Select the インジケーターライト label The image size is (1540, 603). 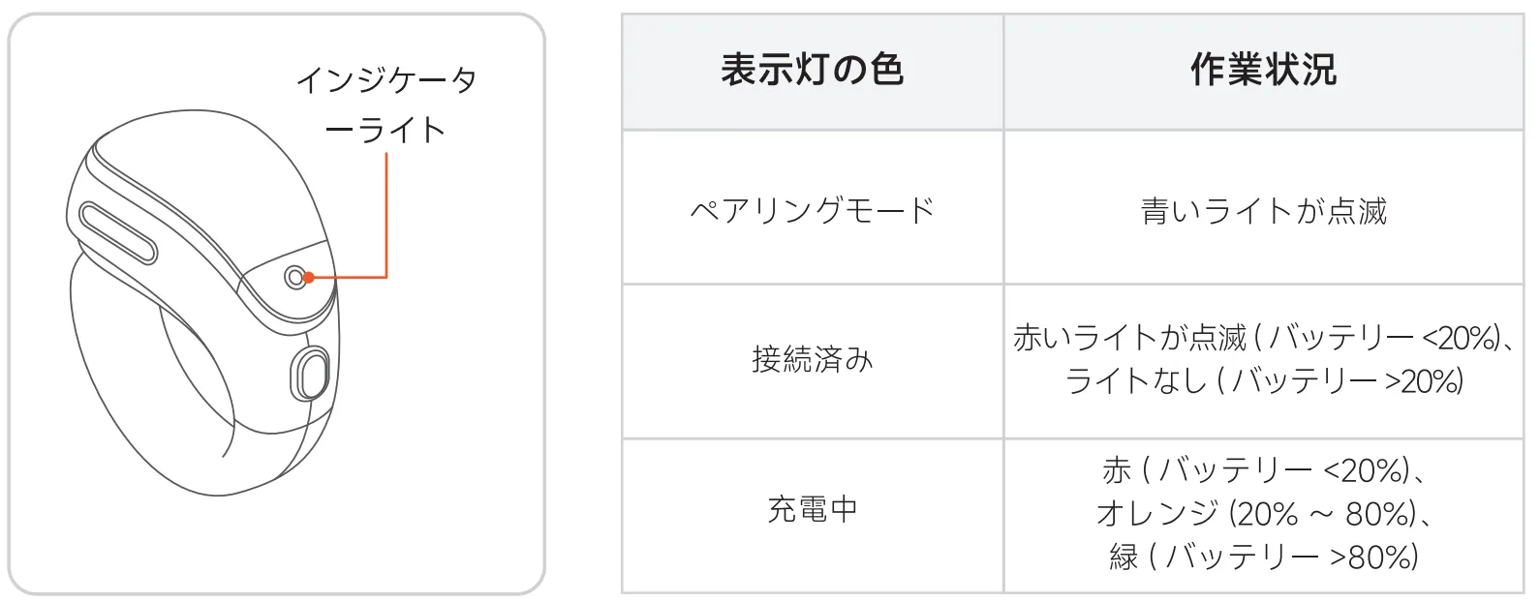386,105
